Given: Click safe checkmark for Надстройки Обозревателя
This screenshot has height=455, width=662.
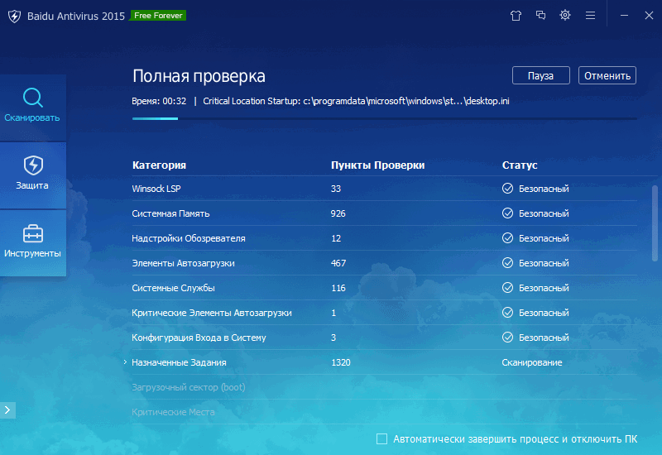Looking at the screenshot, I should point(507,238).
